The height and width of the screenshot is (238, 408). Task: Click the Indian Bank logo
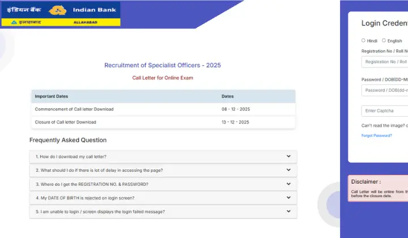[61, 10]
